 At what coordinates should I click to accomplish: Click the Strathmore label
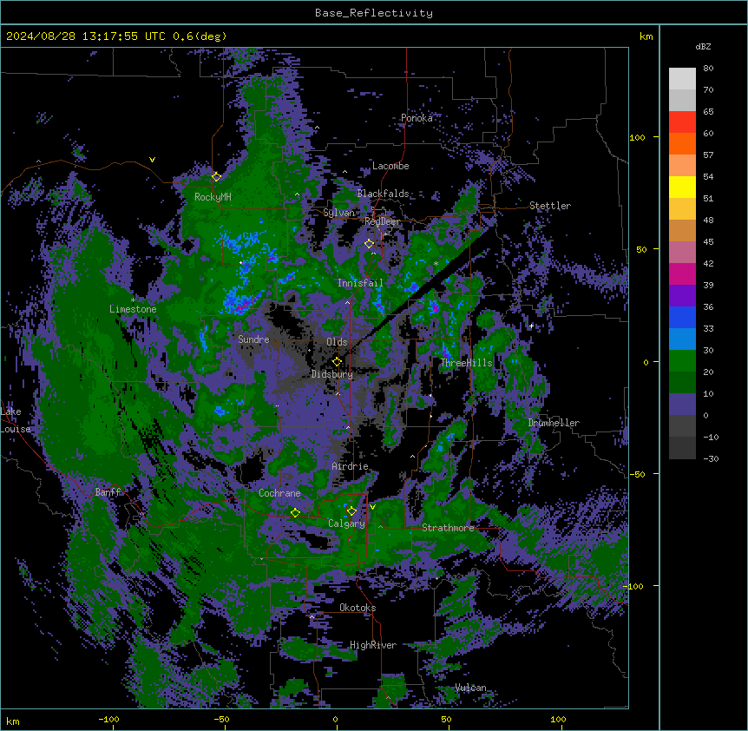coord(448,528)
